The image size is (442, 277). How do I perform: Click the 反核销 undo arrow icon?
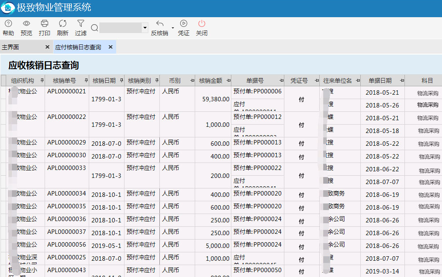pos(160,23)
